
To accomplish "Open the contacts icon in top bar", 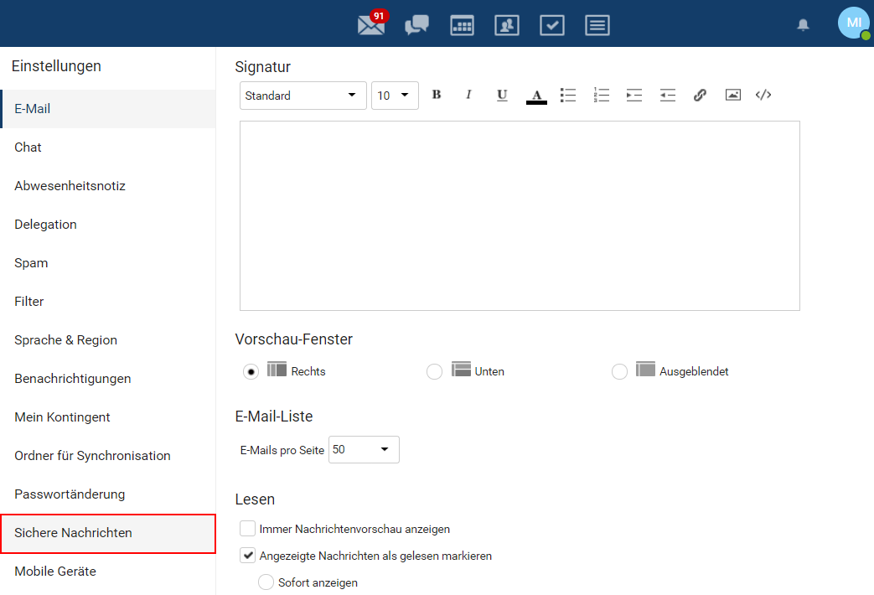I will pyautogui.click(x=506, y=25).
